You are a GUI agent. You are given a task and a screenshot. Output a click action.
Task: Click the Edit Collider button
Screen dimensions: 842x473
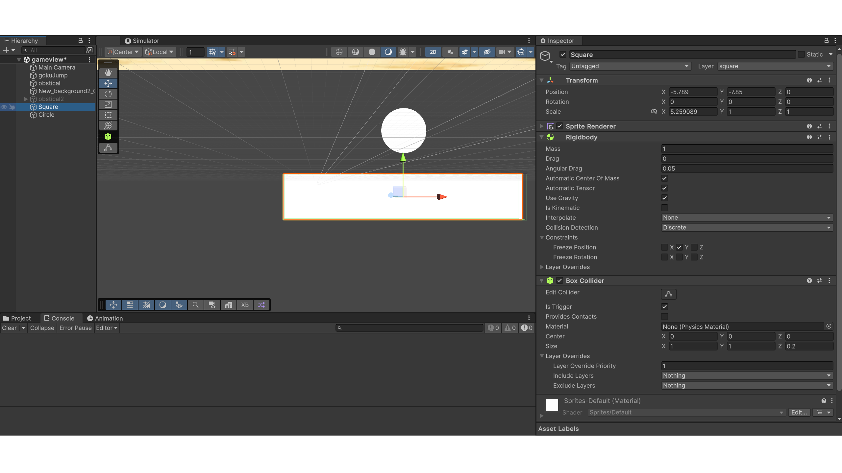click(669, 294)
